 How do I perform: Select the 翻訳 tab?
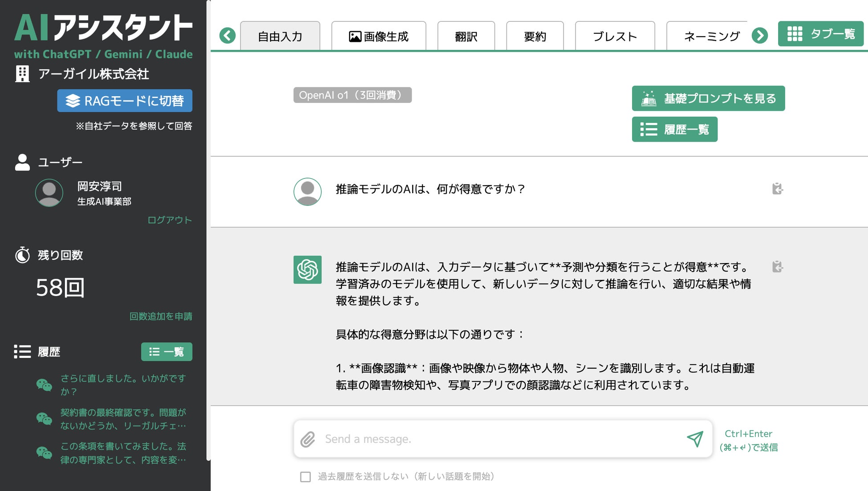coord(466,37)
